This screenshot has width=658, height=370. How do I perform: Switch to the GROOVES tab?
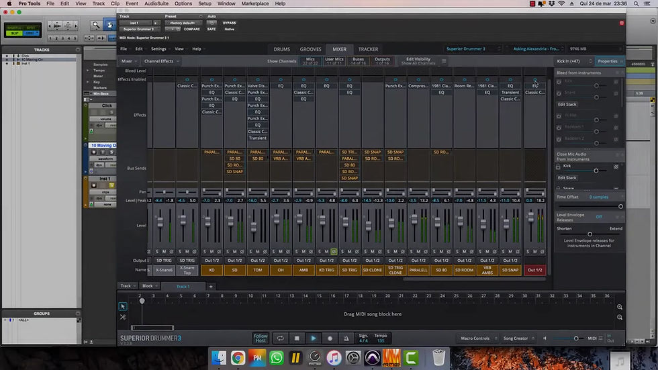310,49
